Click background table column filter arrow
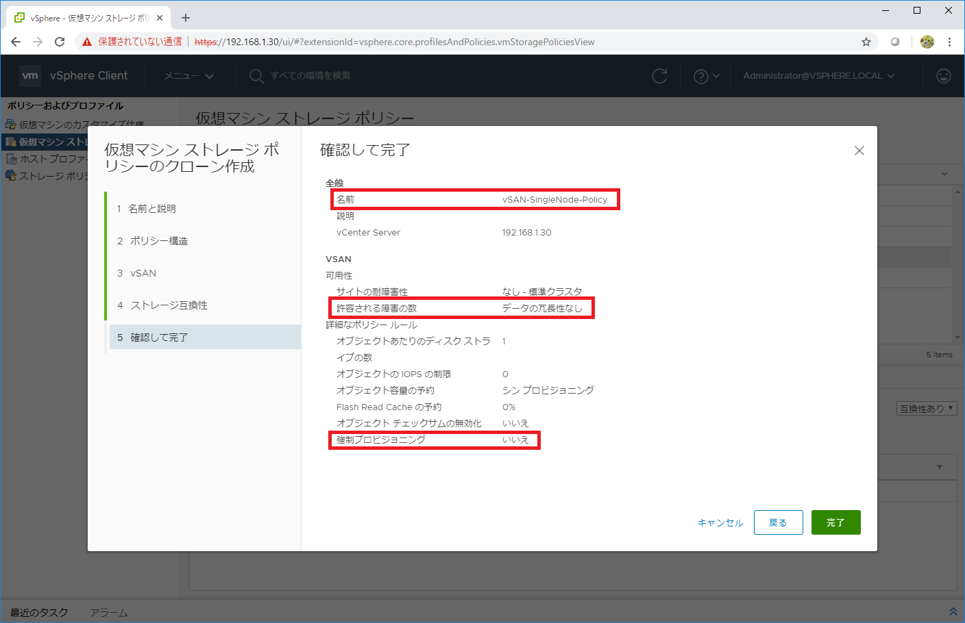 (940, 468)
